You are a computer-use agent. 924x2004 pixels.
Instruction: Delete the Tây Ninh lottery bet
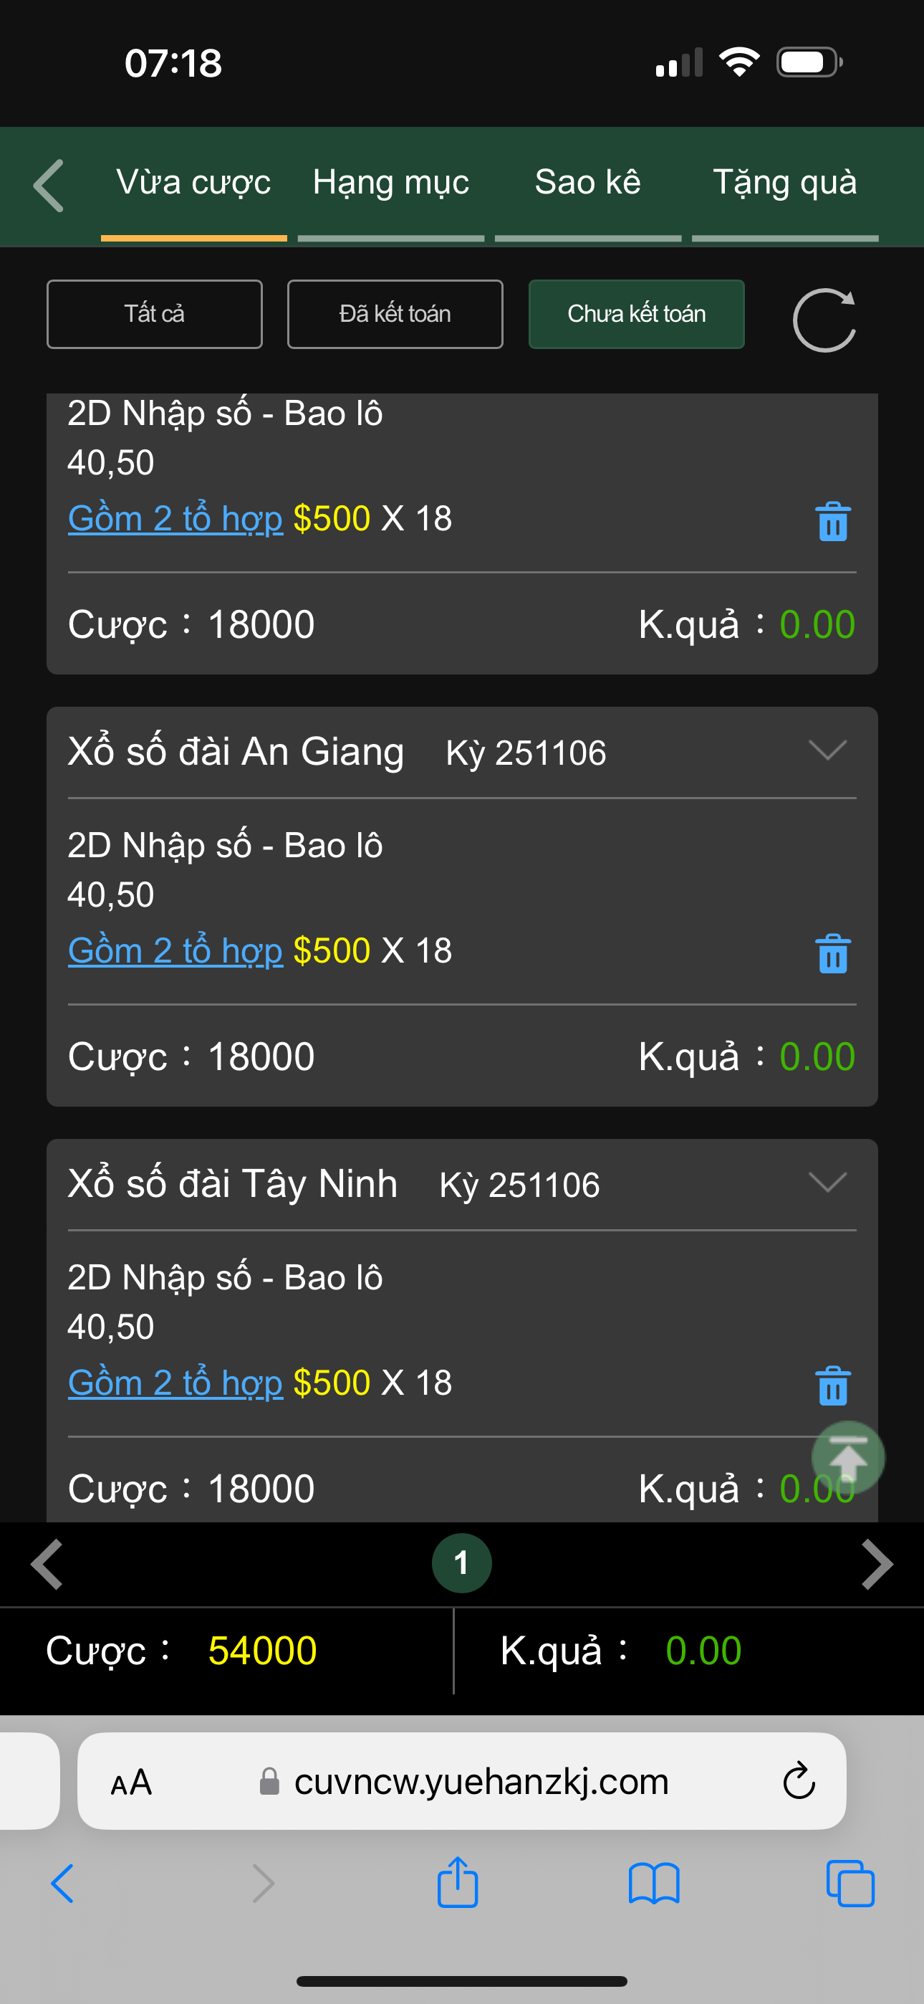pos(832,1385)
